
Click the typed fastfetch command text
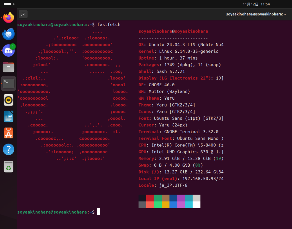[x=109, y=24]
